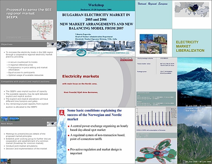The width and height of the screenshot is (212, 164).
Task: Click the small map icon beside Objectives header
Action: tap(51, 44)
